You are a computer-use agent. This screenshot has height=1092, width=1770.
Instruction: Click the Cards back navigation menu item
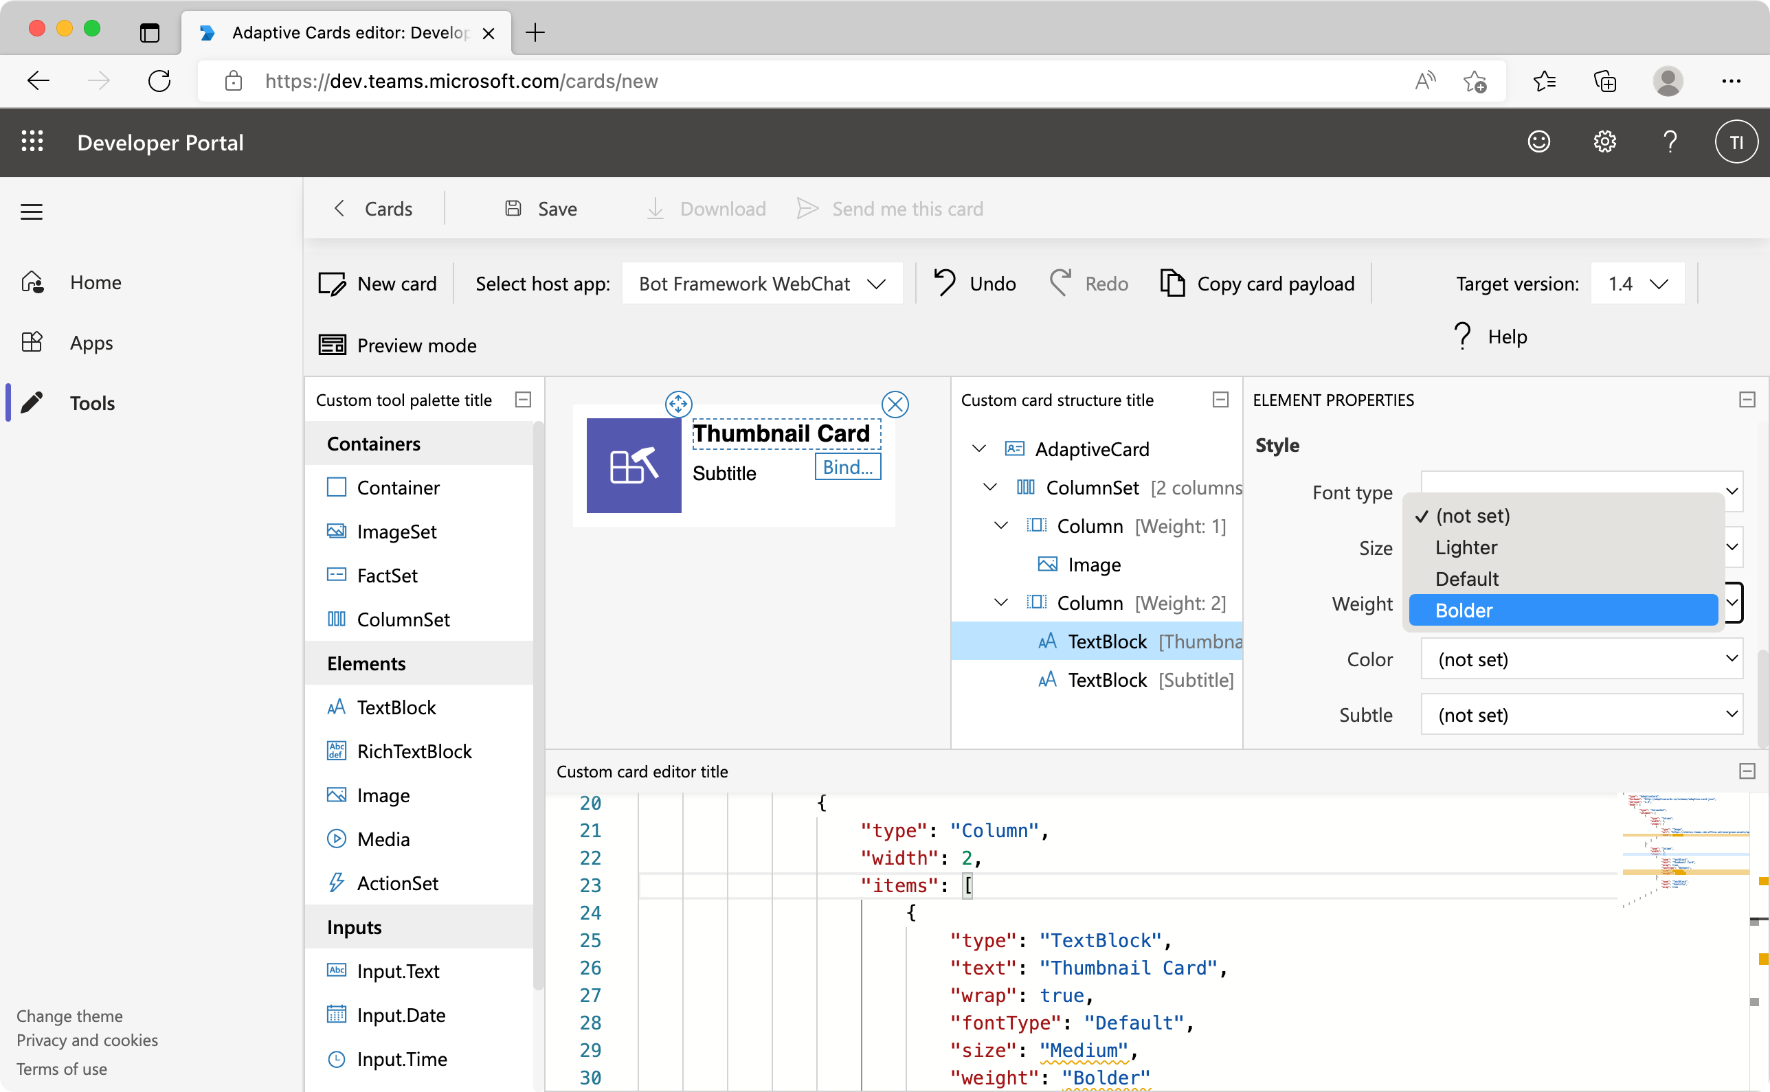click(x=372, y=209)
